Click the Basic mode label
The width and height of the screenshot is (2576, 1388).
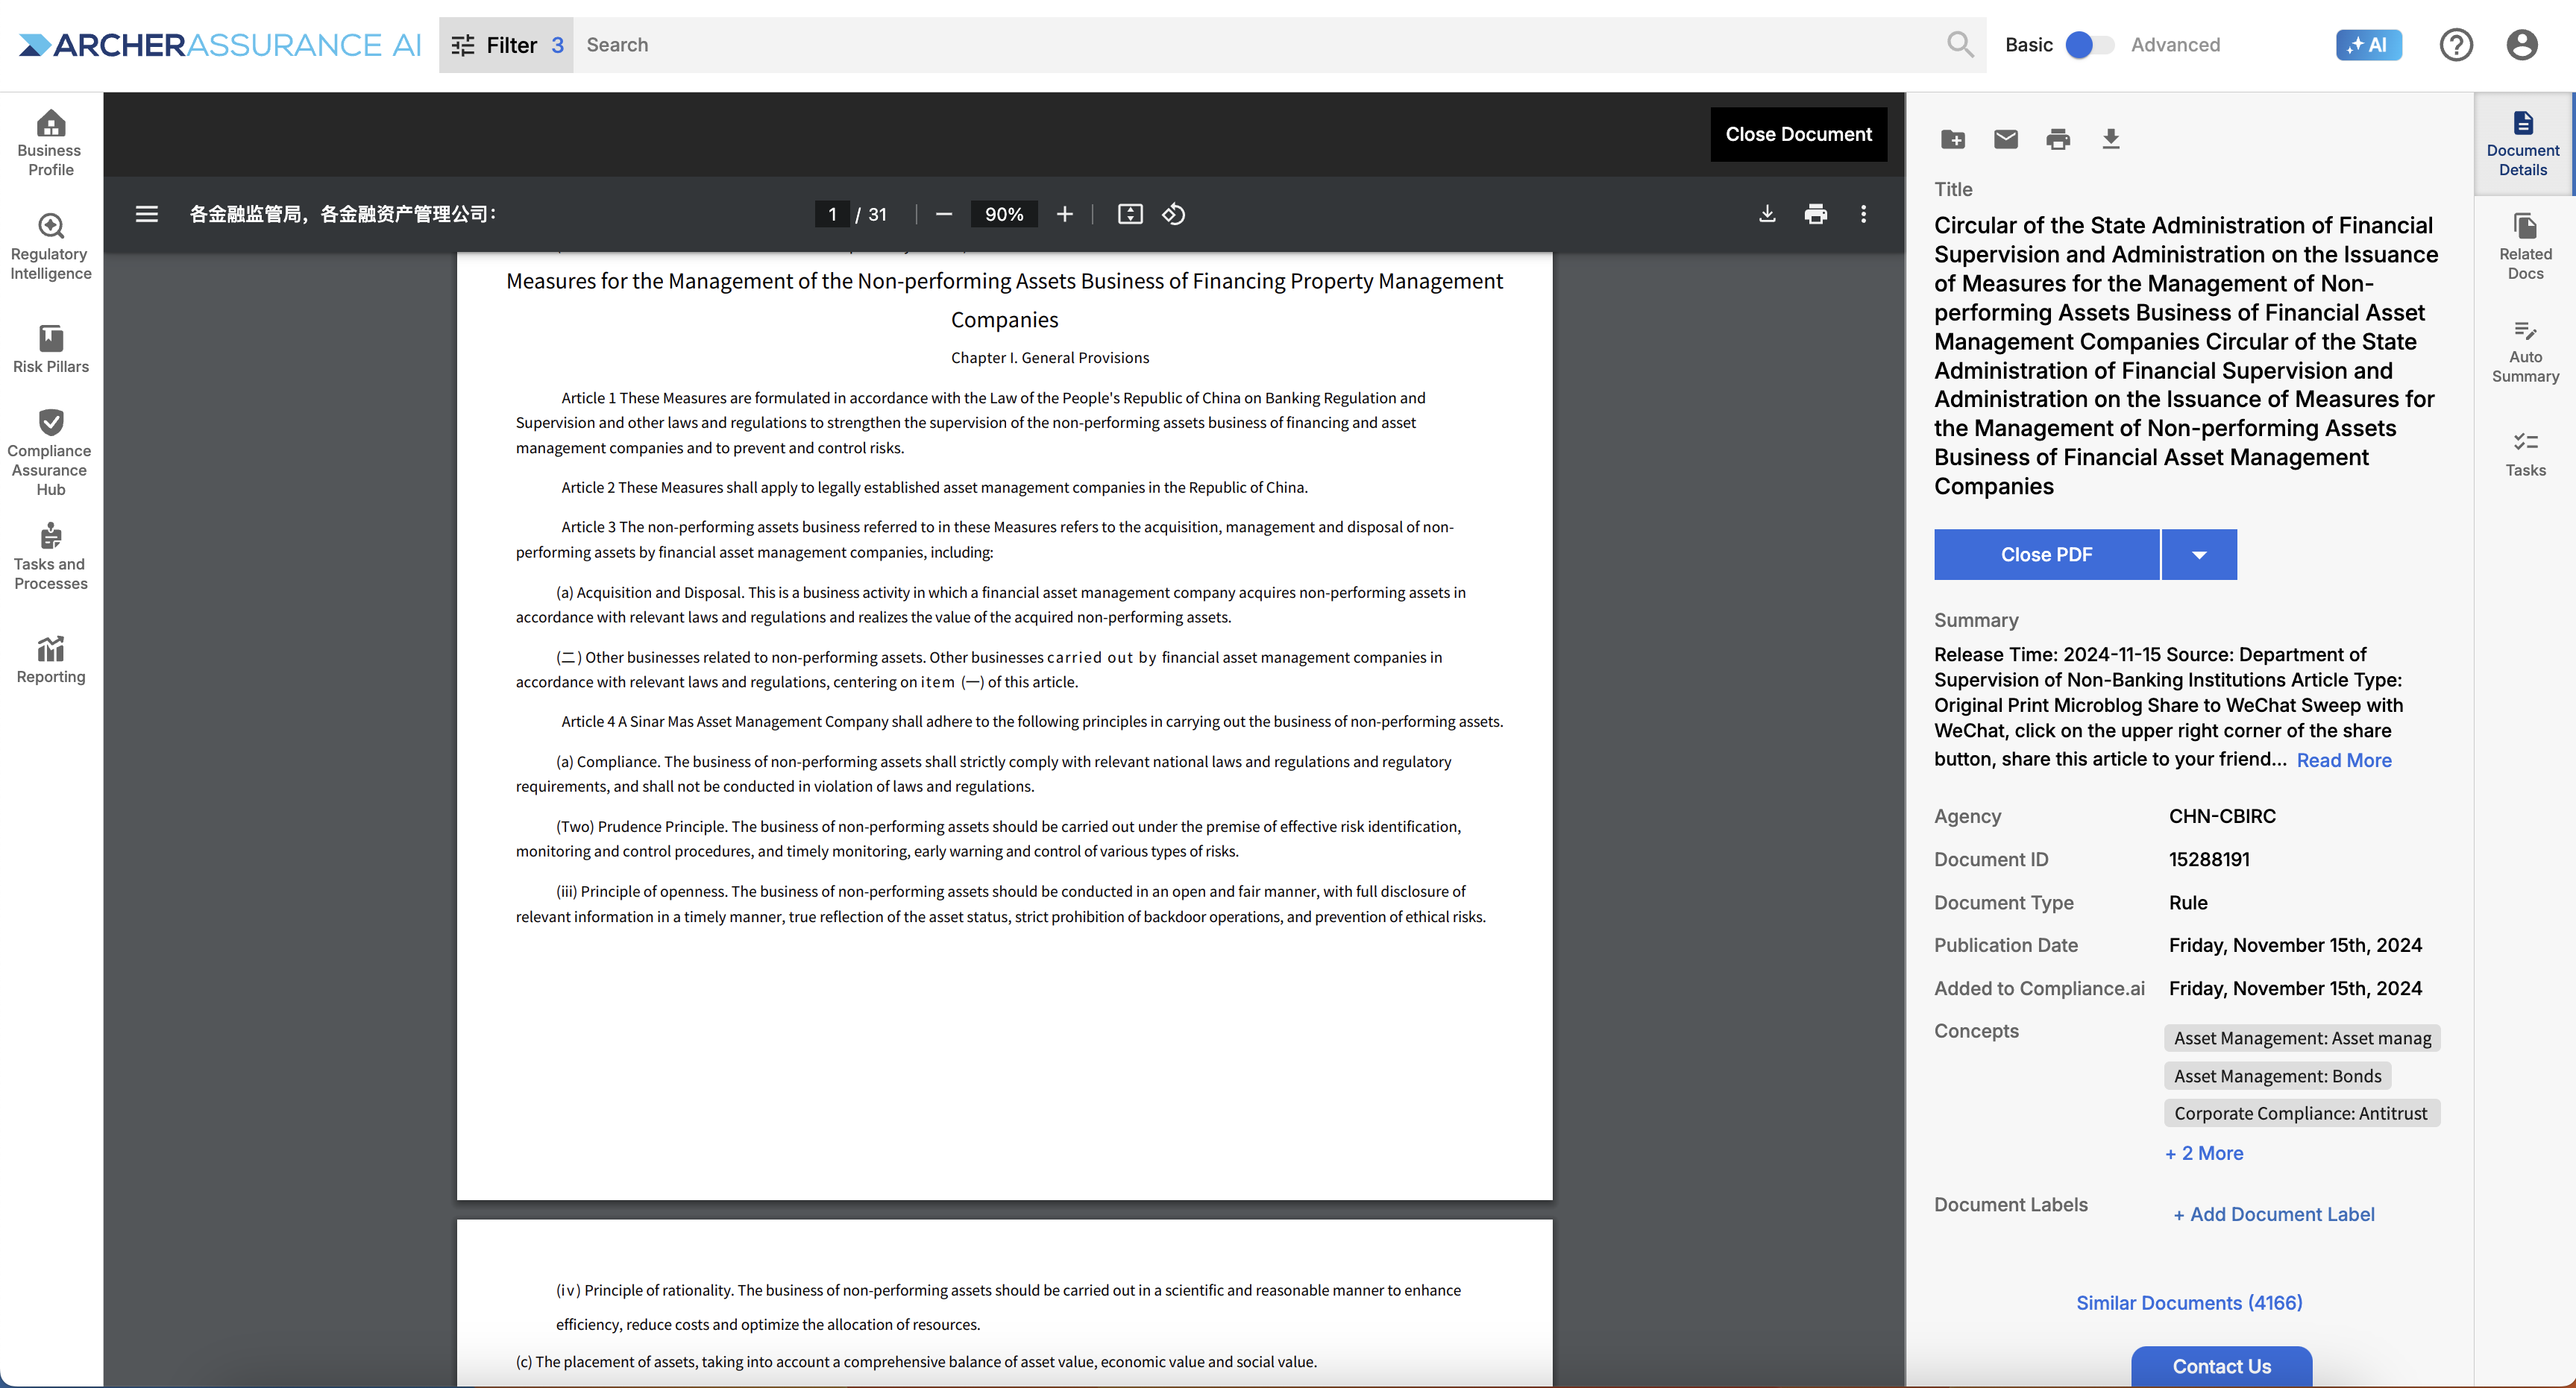point(2028,45)
